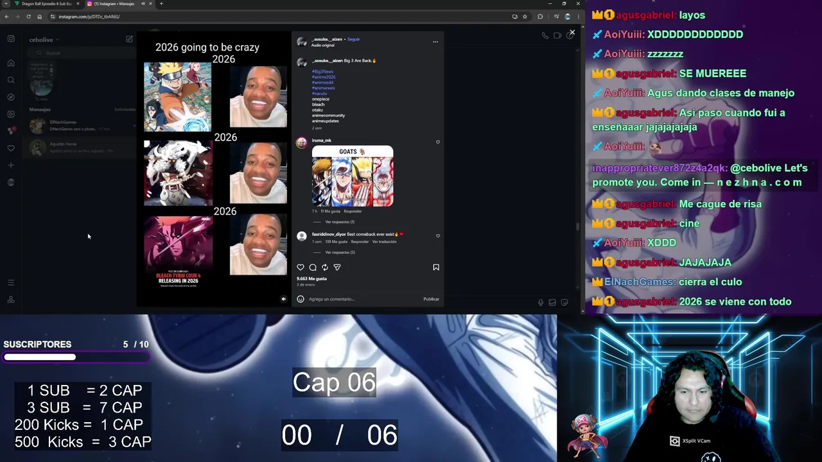Open media controls icon in toolbar

point(556,17)
